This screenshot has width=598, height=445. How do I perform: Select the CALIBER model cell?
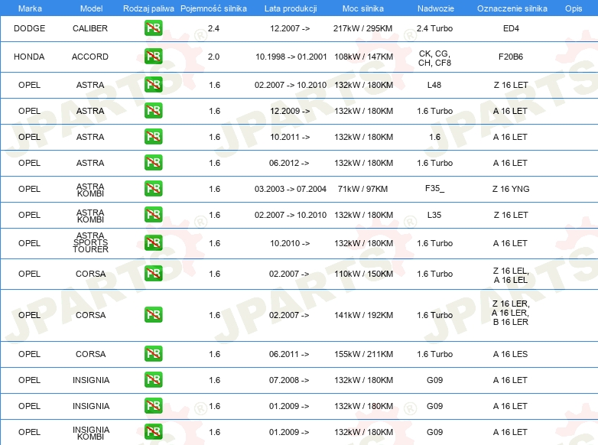[x=90, y=28]
